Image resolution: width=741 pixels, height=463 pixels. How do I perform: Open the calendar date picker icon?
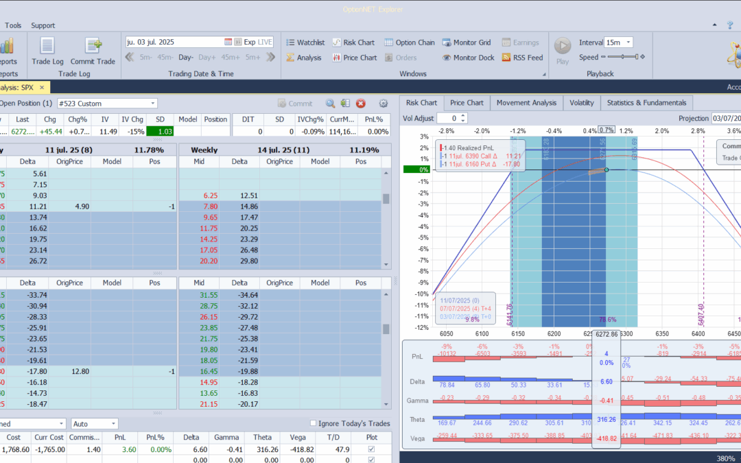coord(228,42)
